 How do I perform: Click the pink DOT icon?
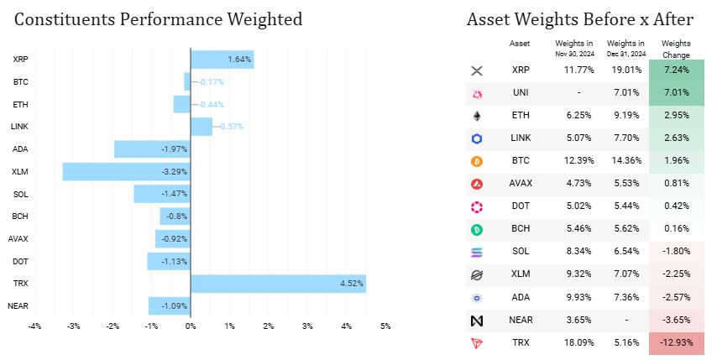click(477, 207)
